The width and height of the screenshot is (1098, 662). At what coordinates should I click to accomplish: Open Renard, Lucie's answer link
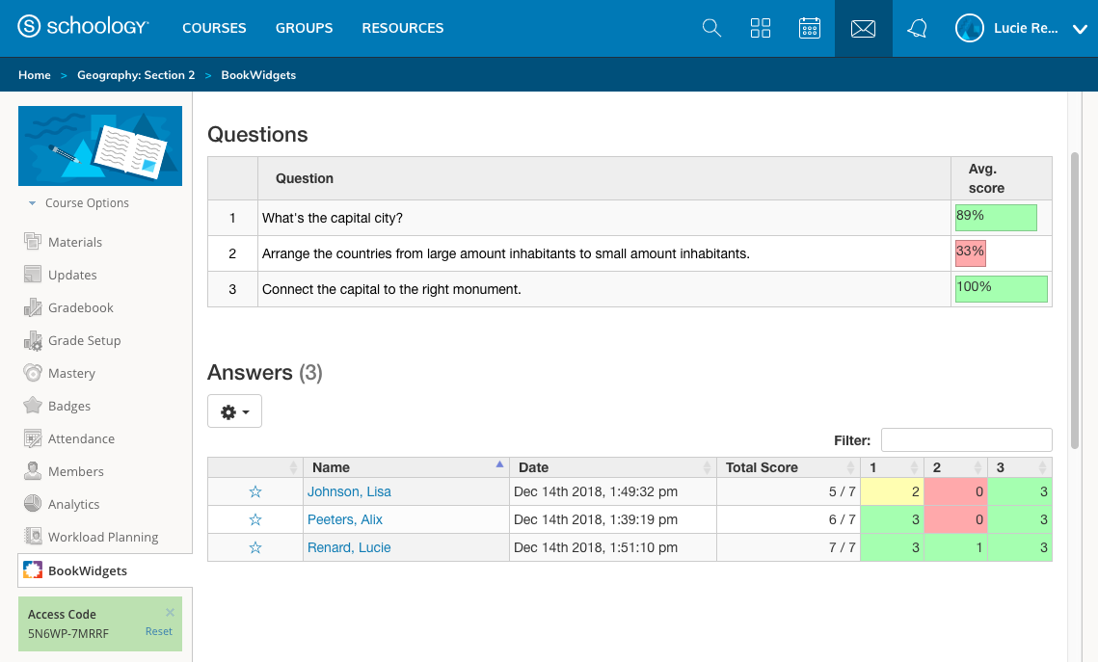349,547
